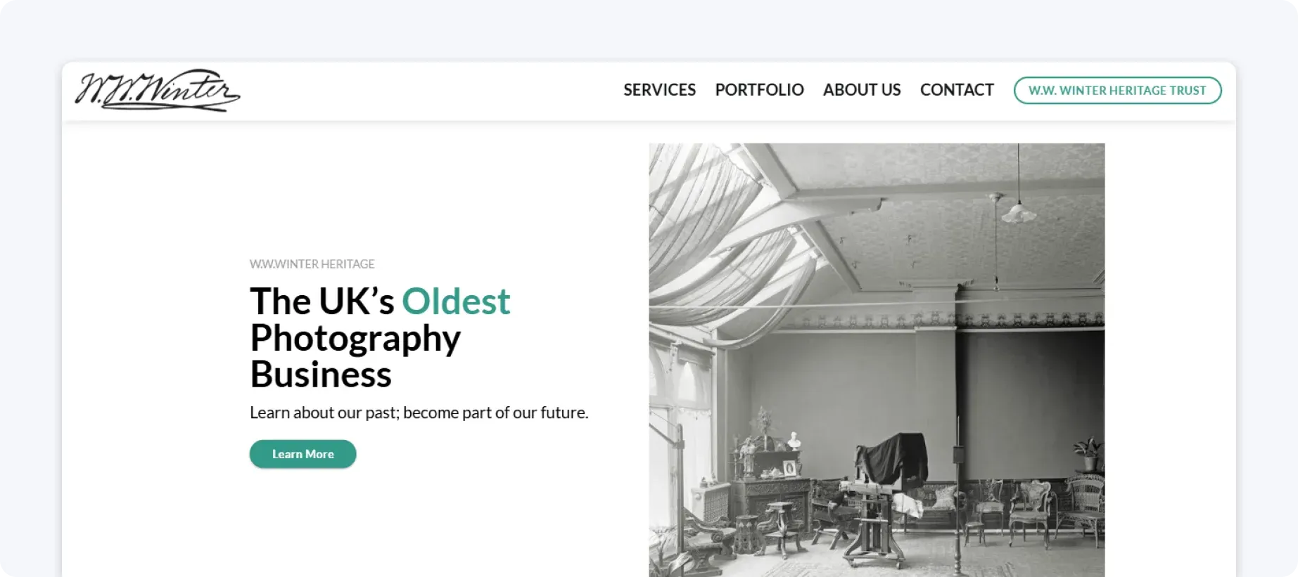
Task: Click the green Learn More button
Action: pos(303,454)
